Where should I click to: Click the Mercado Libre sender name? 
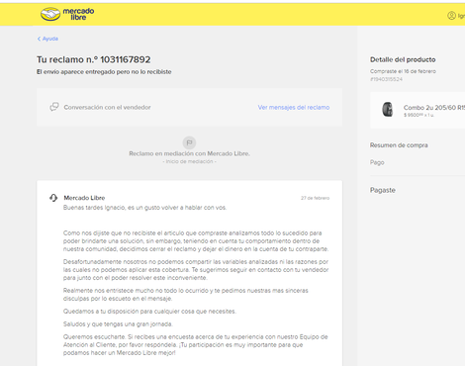click(x=84, y=198)
